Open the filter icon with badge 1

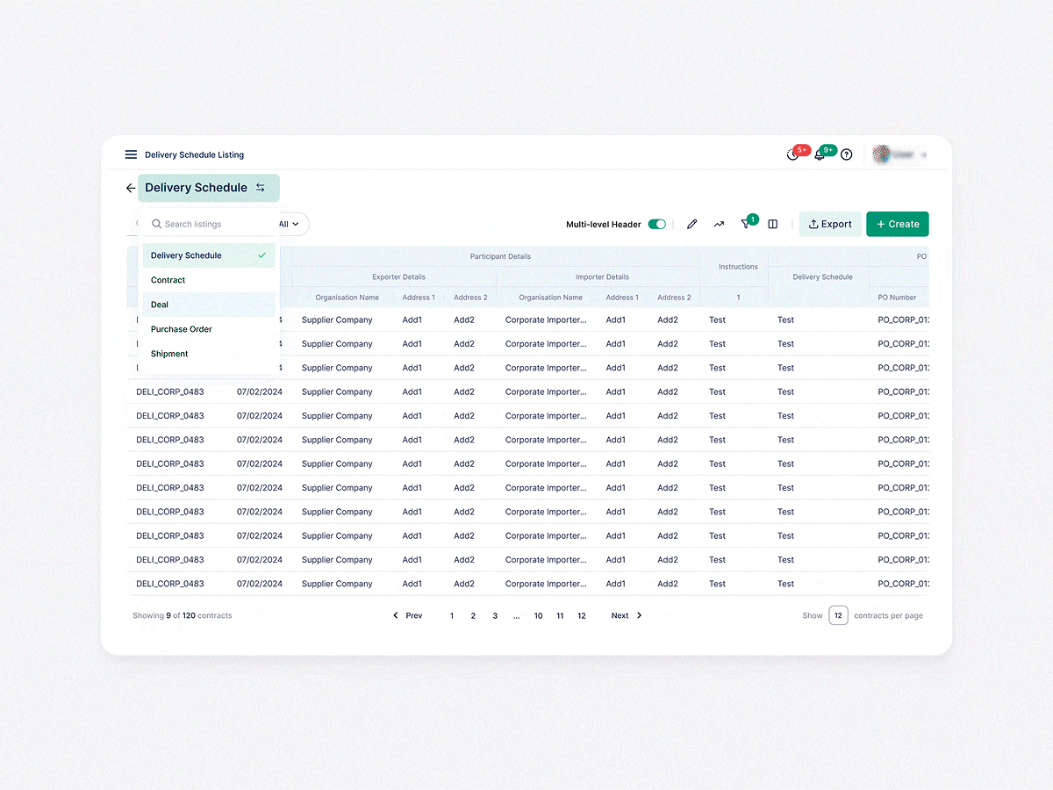tap(746, 224)
